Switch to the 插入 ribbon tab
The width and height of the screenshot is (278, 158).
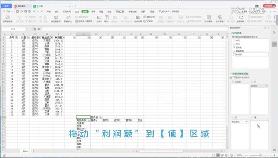click(x=56, y=12)
